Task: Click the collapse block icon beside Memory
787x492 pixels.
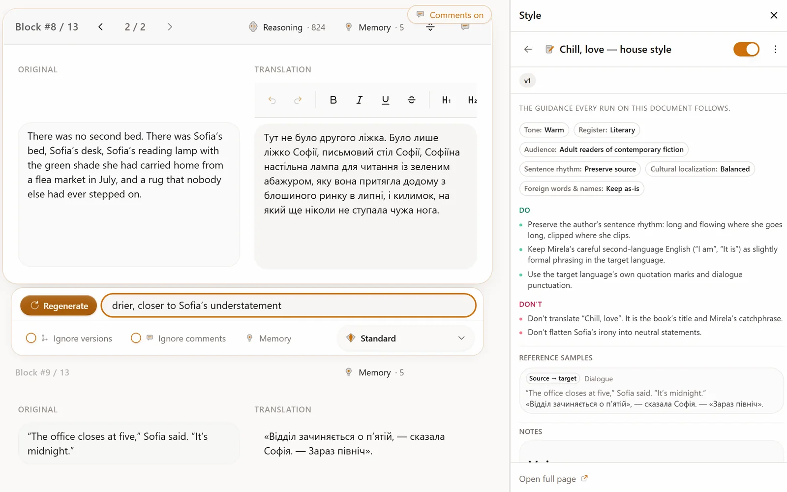Action: click(430, 28)
